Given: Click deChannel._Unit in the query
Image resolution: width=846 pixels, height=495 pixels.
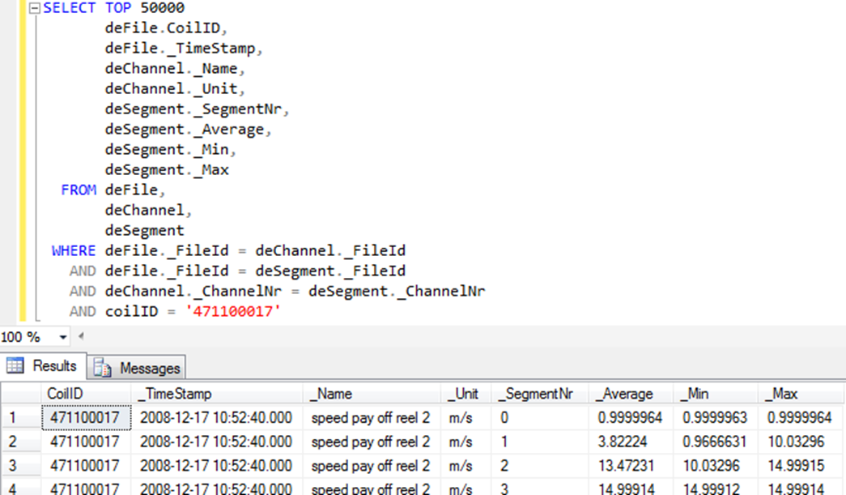Looking at the screenshot, I should point(171,89).
